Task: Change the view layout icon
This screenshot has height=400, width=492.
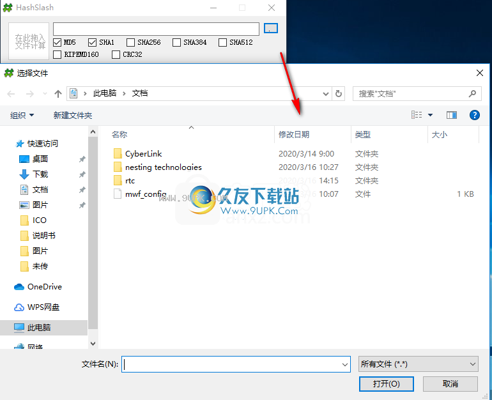Action: 417,115
